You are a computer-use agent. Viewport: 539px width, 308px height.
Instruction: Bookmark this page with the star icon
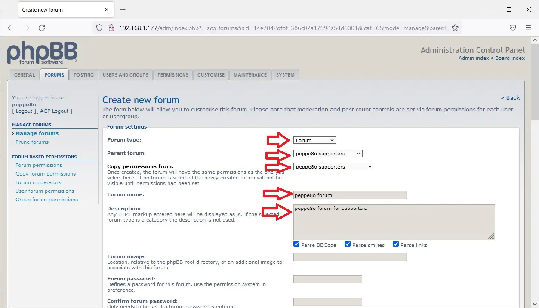(x=455, y=28)
